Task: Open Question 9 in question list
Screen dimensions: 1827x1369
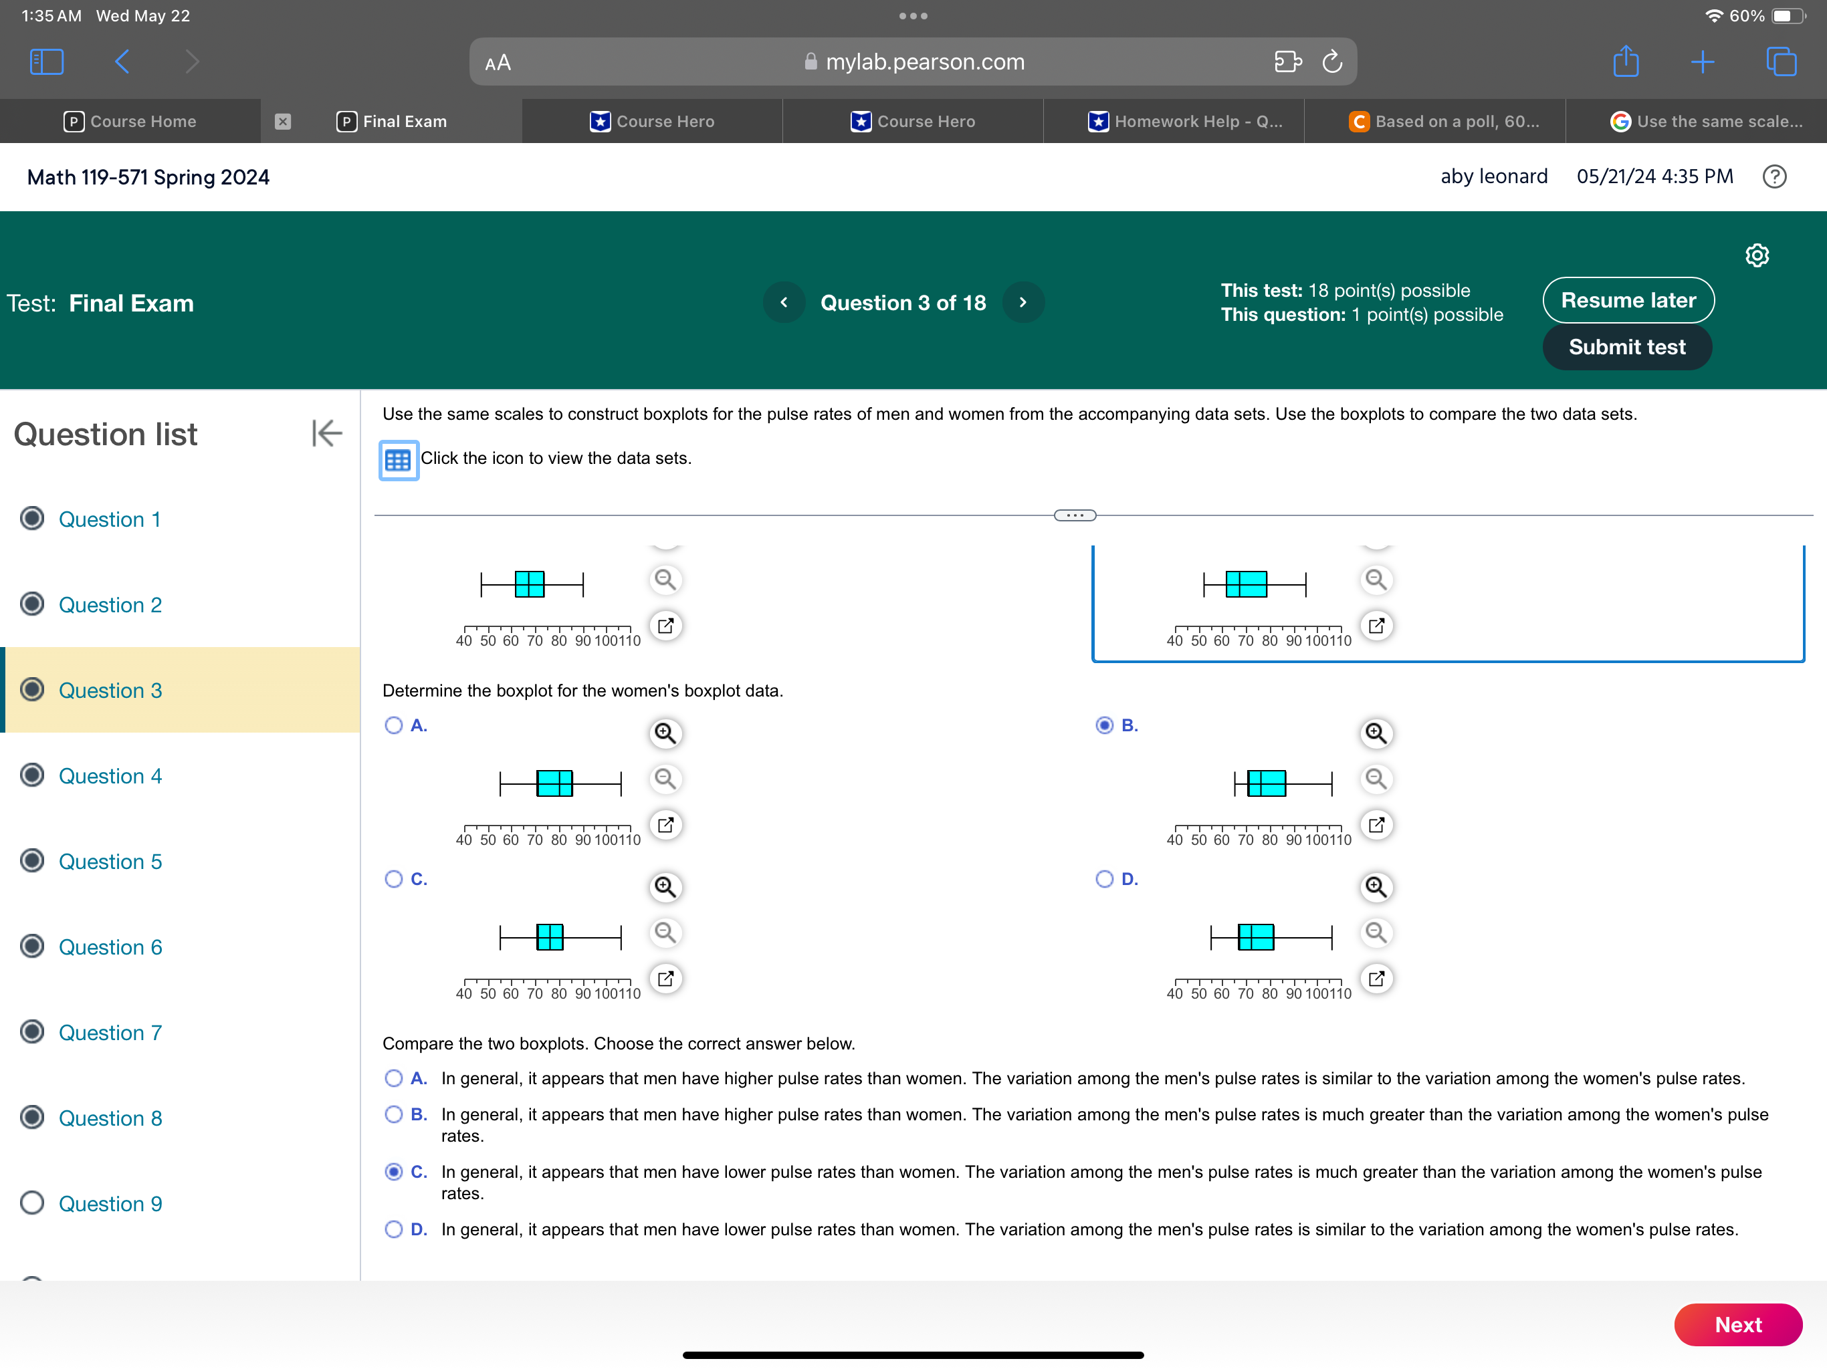Action: tap(110, 1203)
